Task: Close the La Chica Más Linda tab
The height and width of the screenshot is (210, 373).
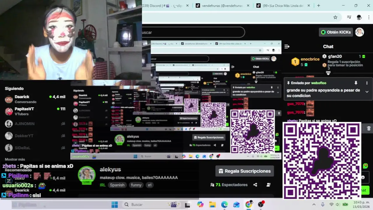Action: click(x=309, y=6)
